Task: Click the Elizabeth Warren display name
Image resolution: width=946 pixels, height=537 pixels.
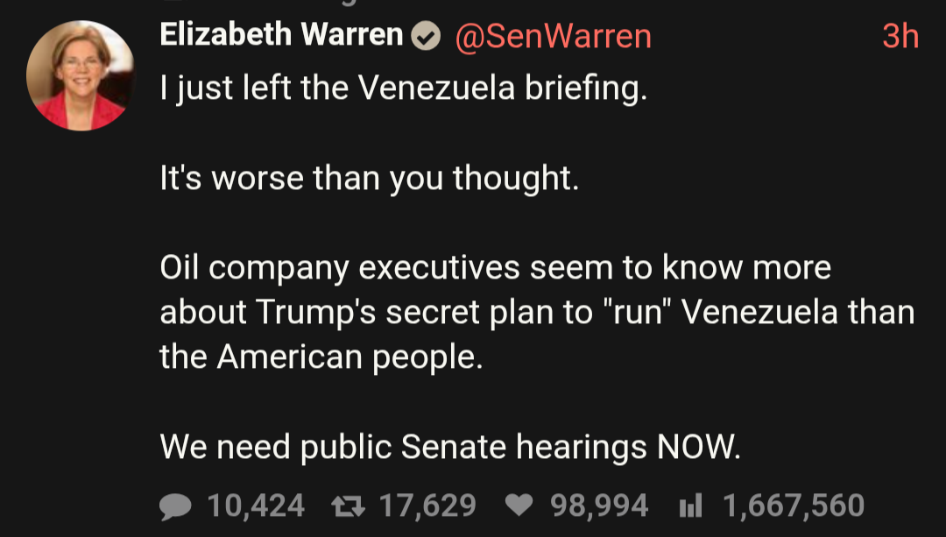Action: click(x=281, y=35)
